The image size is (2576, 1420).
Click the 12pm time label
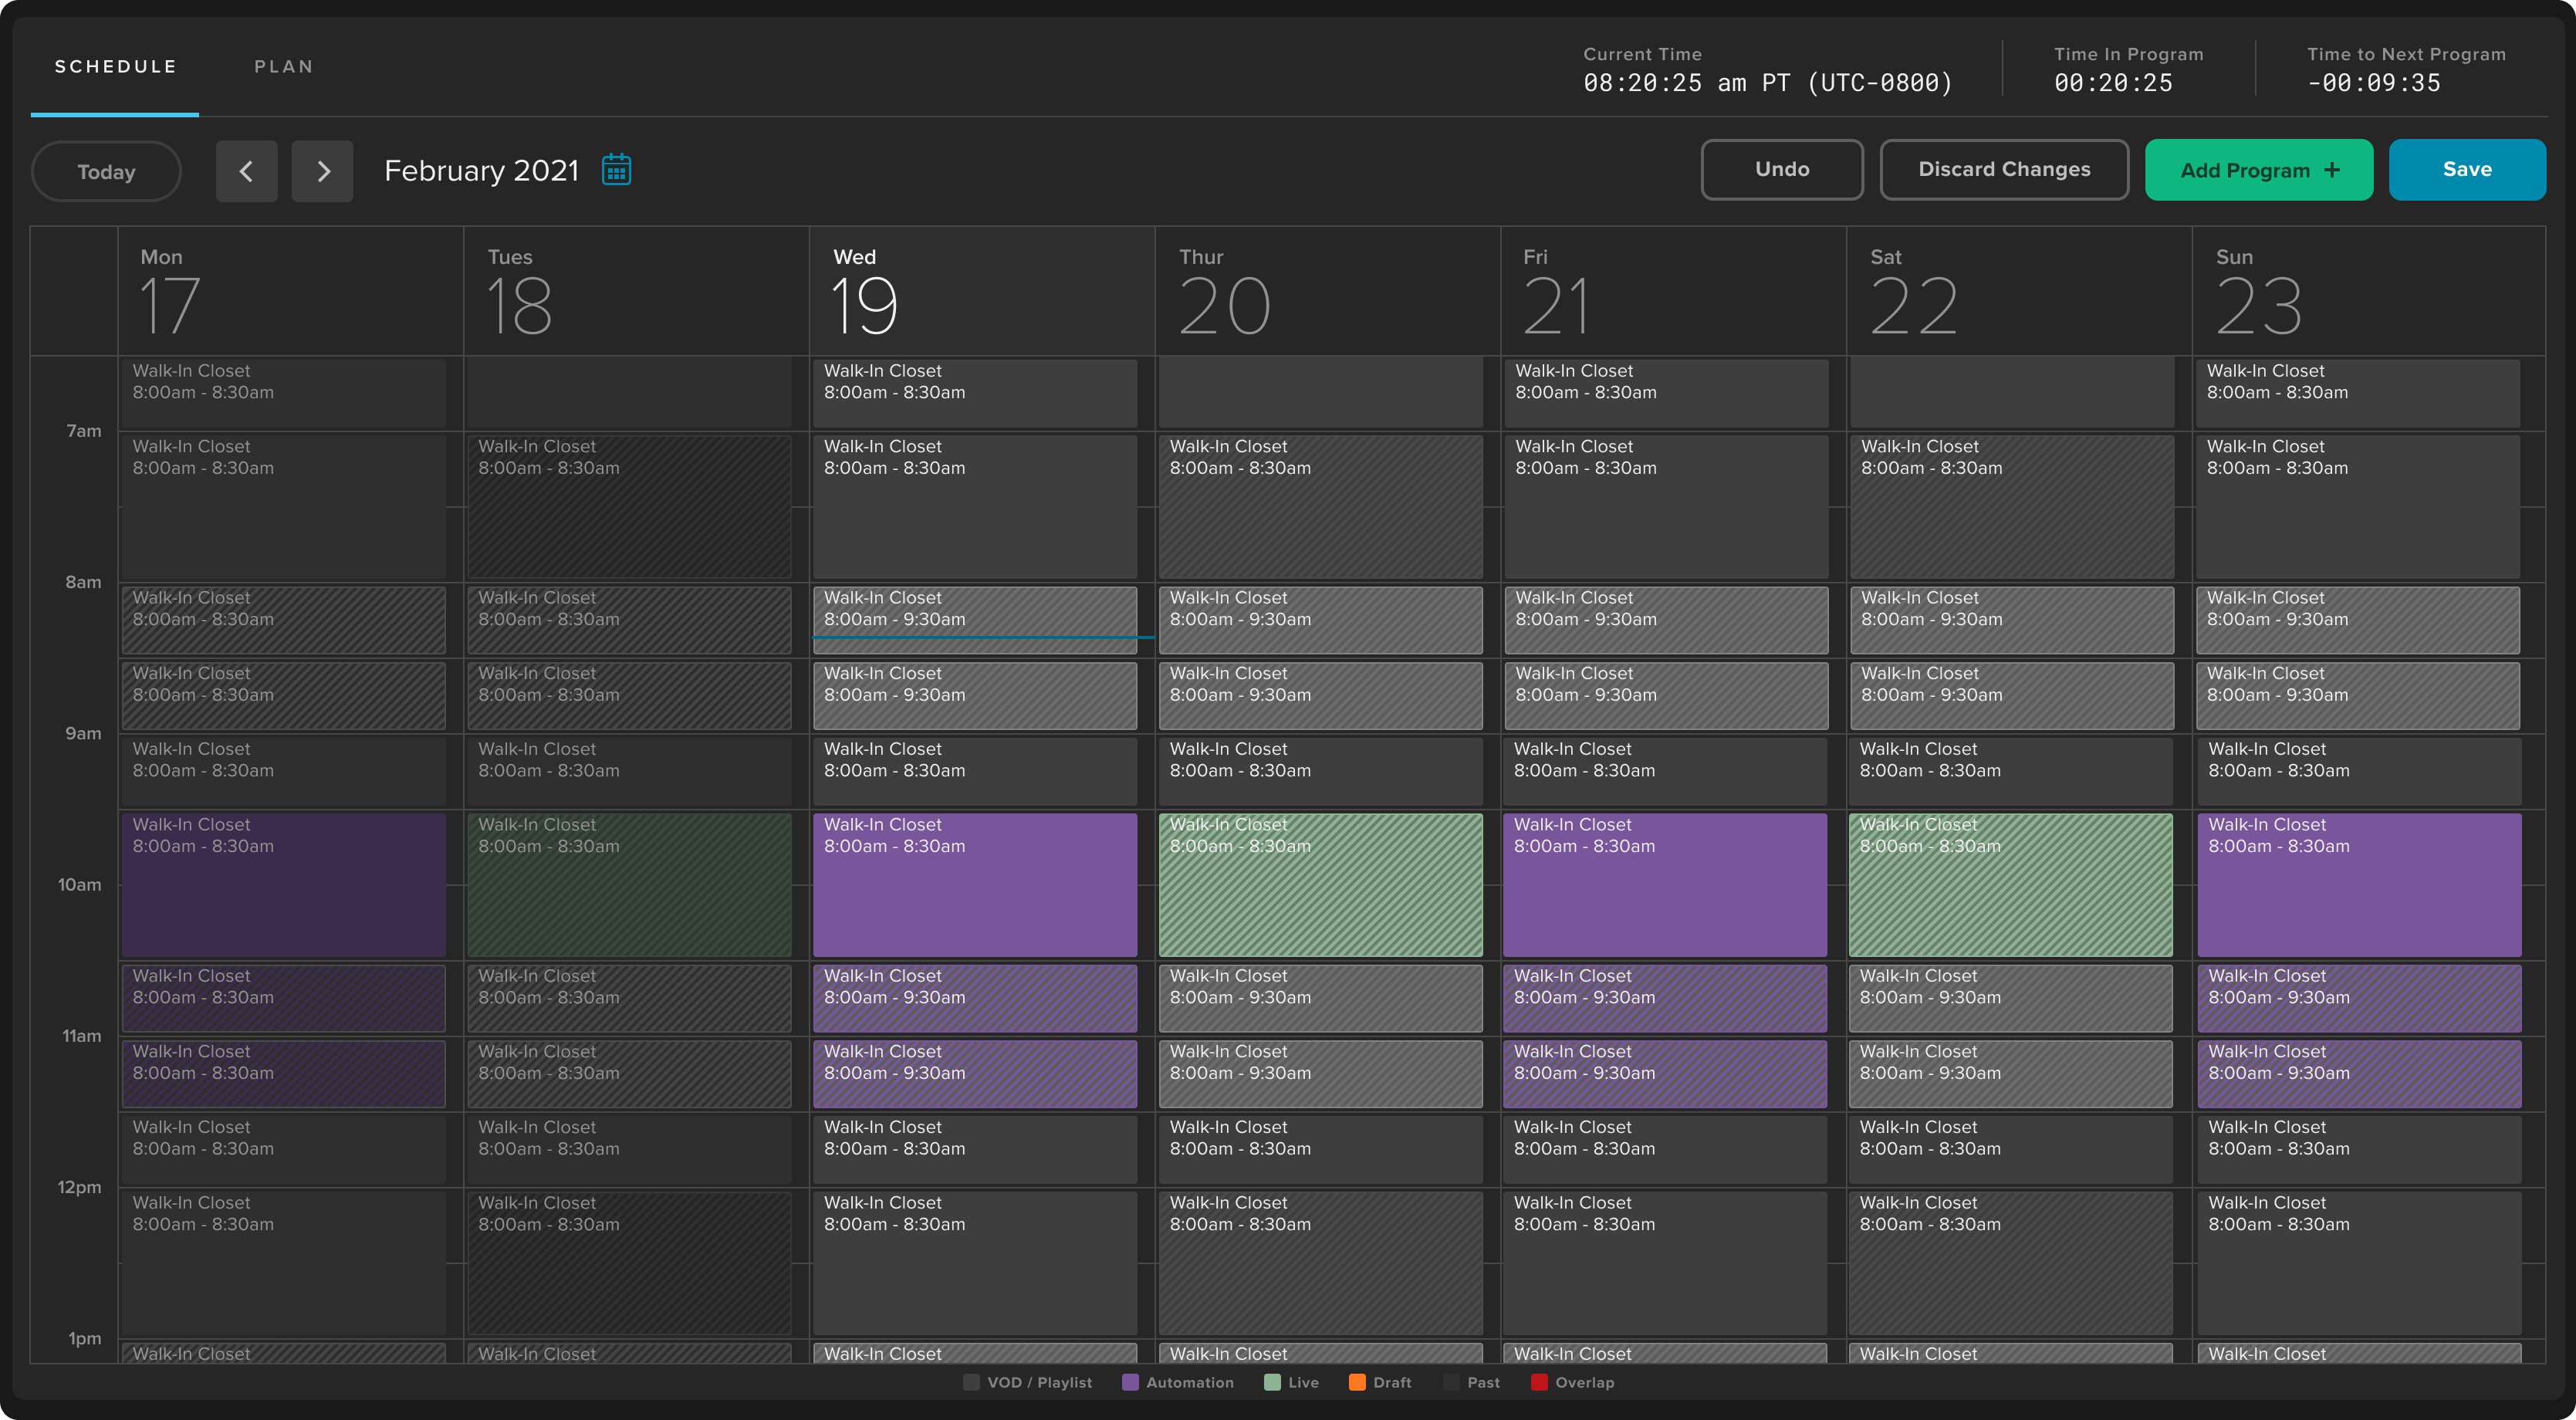click(80, 1187)
